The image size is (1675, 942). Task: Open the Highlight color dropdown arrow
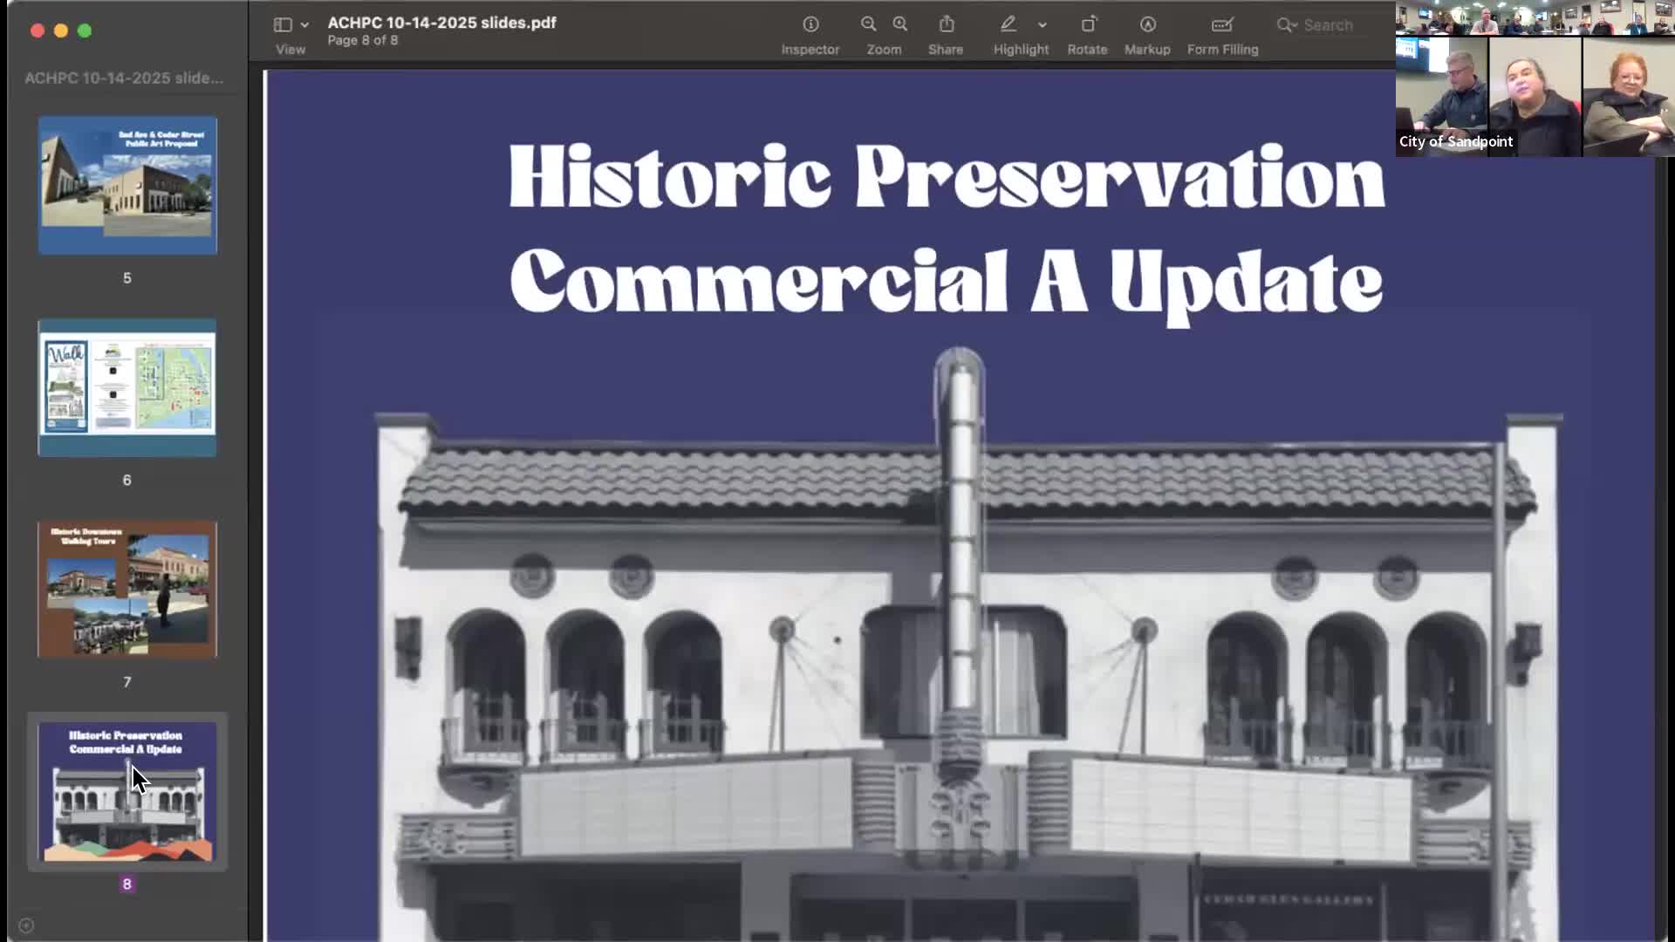tap(1043, 24)
